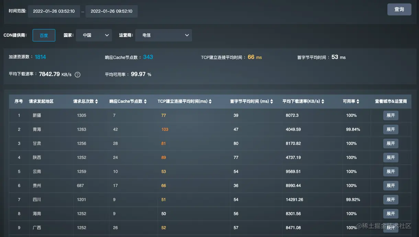This screenshot has width=419, height=237.
Task: Sort by 首字节平均时间 column arrows
Action: tap(272, 101)
